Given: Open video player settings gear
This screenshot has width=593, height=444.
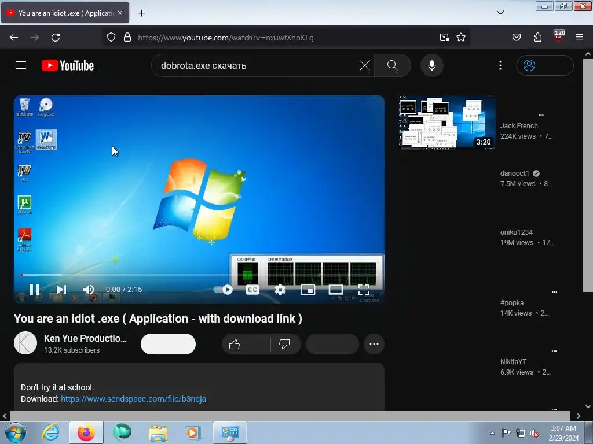Looking at the screenshot, I should tap(280, 290).
